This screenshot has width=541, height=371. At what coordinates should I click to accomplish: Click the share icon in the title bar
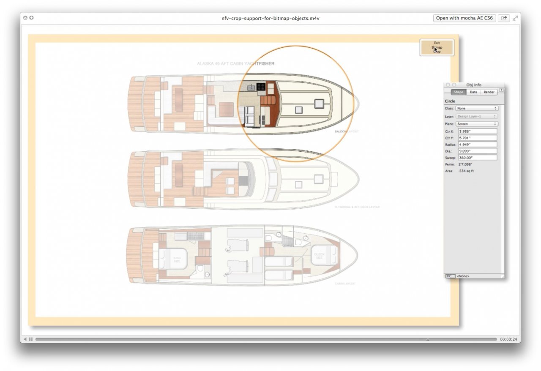click(504, 18)
